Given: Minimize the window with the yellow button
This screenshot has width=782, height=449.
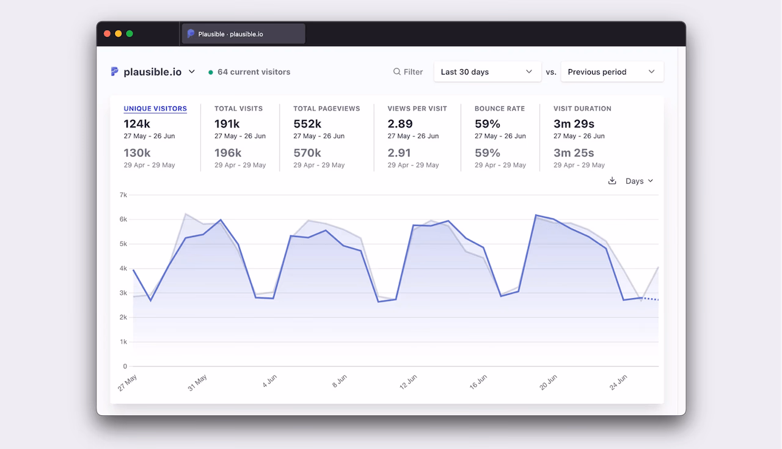Looking at the screenshot, I should click(119, 34).
